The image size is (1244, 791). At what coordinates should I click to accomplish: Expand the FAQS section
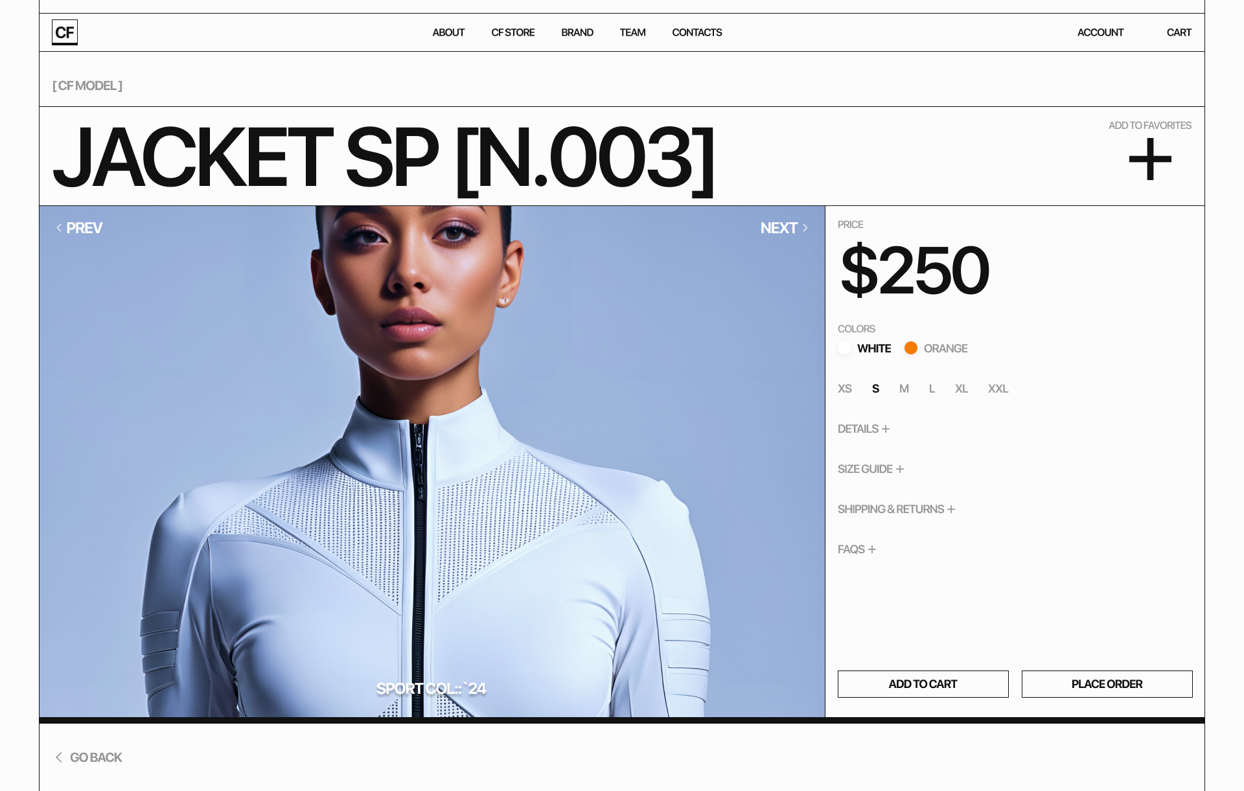(857, 549)
